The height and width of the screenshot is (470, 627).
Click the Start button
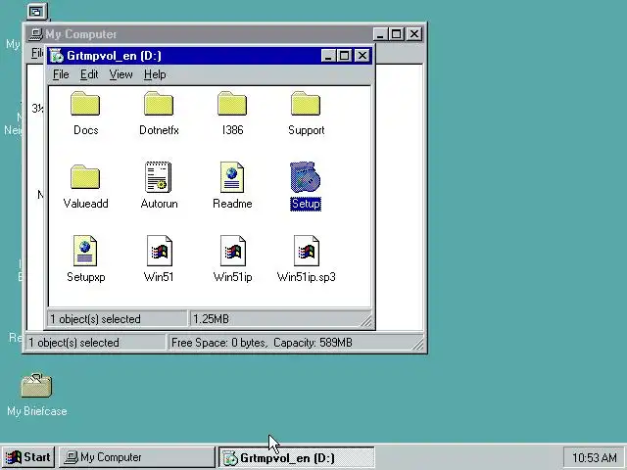pyautogui.click(x=28, y=457)
